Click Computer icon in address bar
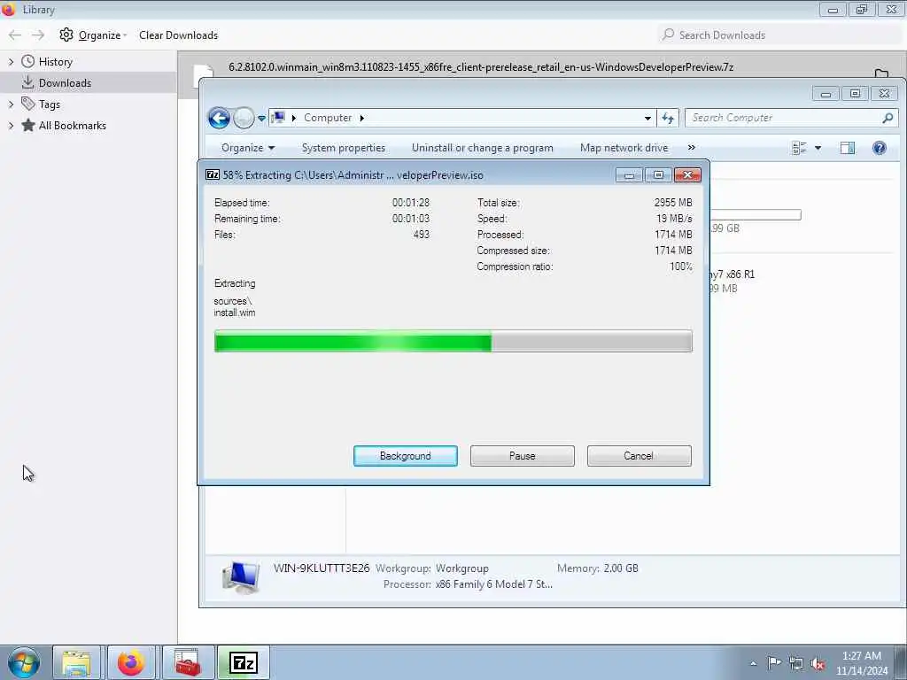Image resolution: width=907 pixels, height=680 pixels. (x=278, y=118)
